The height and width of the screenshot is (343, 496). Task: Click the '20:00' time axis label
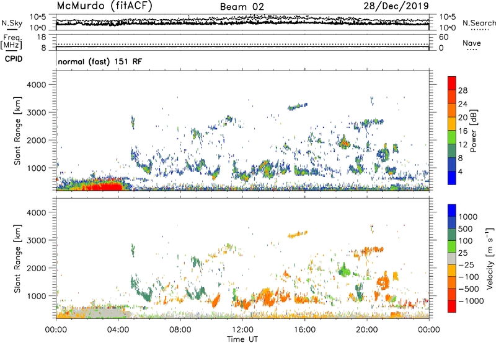[367, 330]
